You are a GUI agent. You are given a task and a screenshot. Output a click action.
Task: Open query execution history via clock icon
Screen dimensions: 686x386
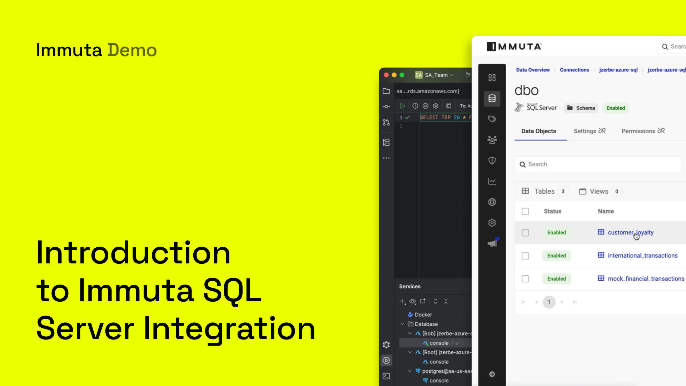click(415, 106)
